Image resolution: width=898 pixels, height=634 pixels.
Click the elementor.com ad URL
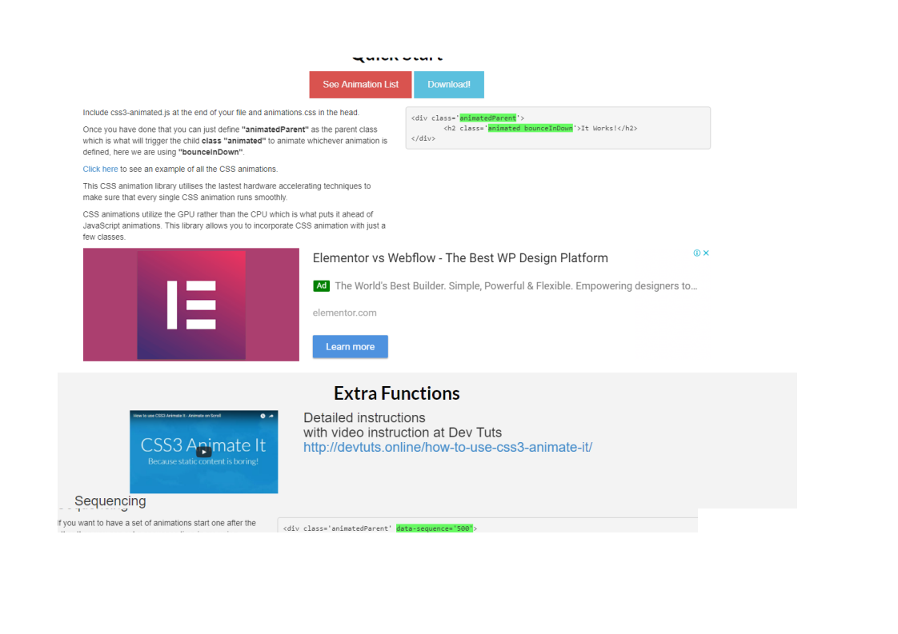pos(344,313)
